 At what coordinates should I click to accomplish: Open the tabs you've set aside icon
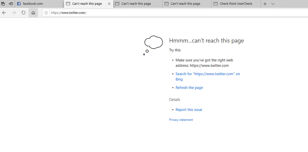pos(3,4)
